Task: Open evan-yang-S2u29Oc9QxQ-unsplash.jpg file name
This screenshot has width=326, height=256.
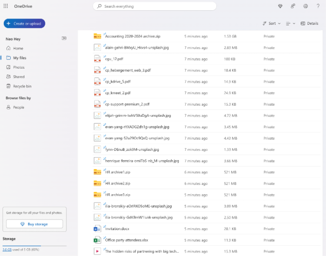Action: coord(137,138)
